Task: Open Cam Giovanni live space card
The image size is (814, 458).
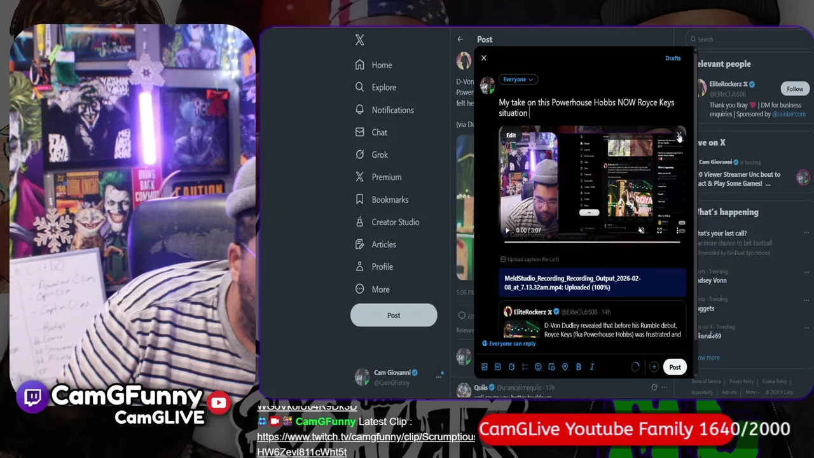Action: (x=749, y=173)
